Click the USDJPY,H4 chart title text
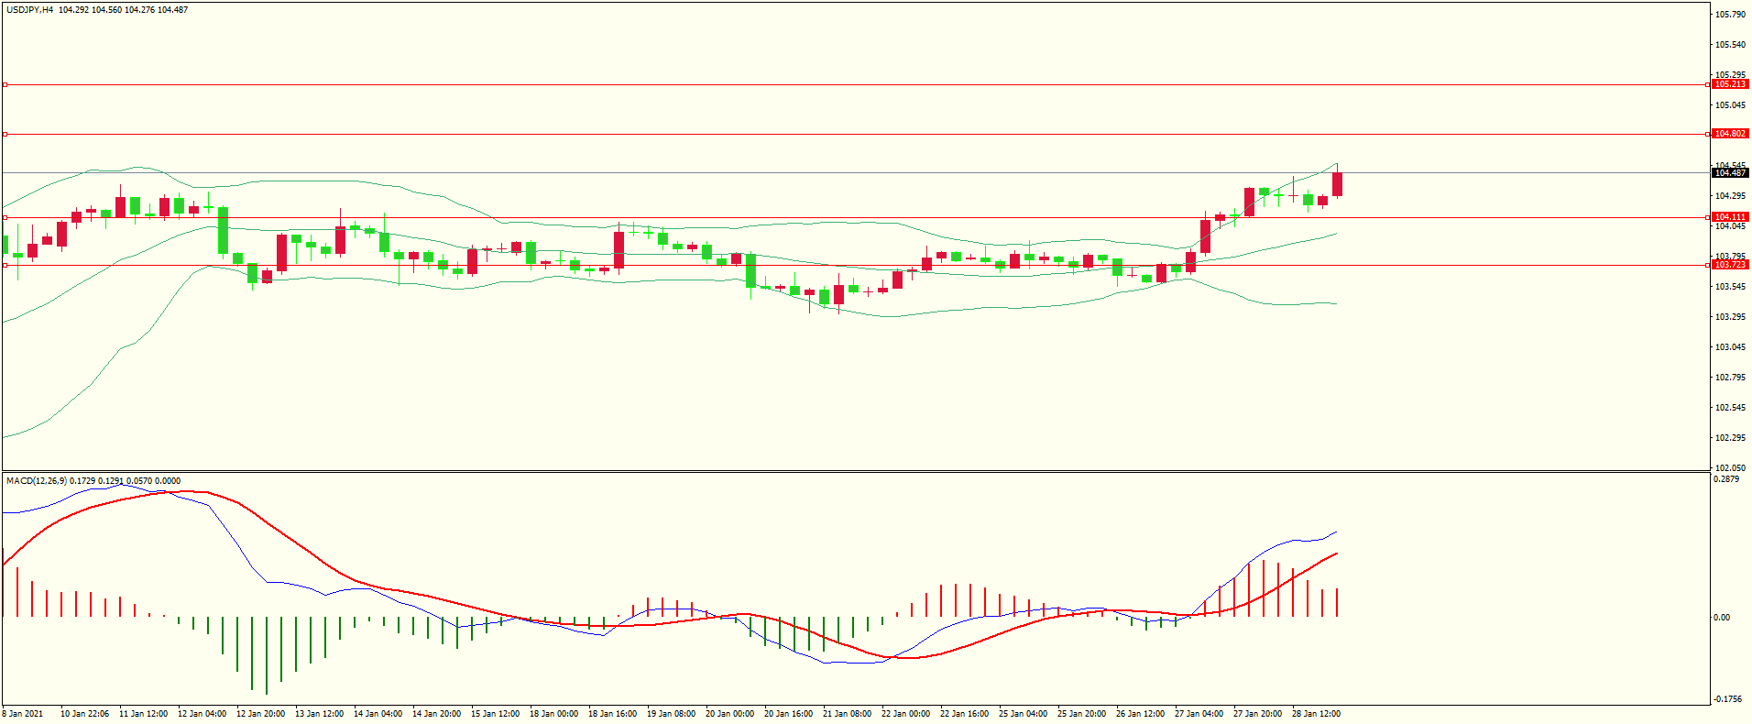Image resolution: width=1752 pixels, height=724 pixels. pos(29,10)
